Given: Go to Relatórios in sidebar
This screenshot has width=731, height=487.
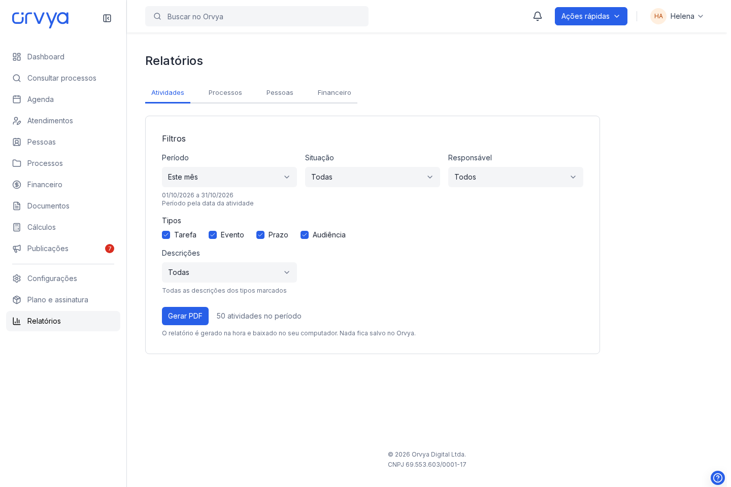Looking at the screenshot, I should 63,321.
